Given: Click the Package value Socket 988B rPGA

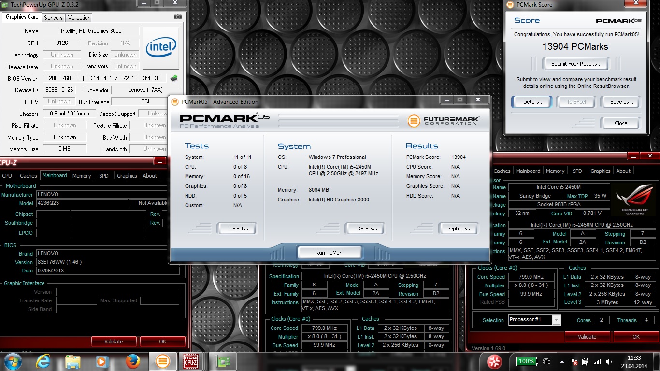Looking at the screenshot, I should 559,204.
